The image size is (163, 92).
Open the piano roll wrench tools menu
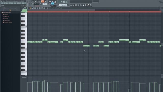click(24, 8)
